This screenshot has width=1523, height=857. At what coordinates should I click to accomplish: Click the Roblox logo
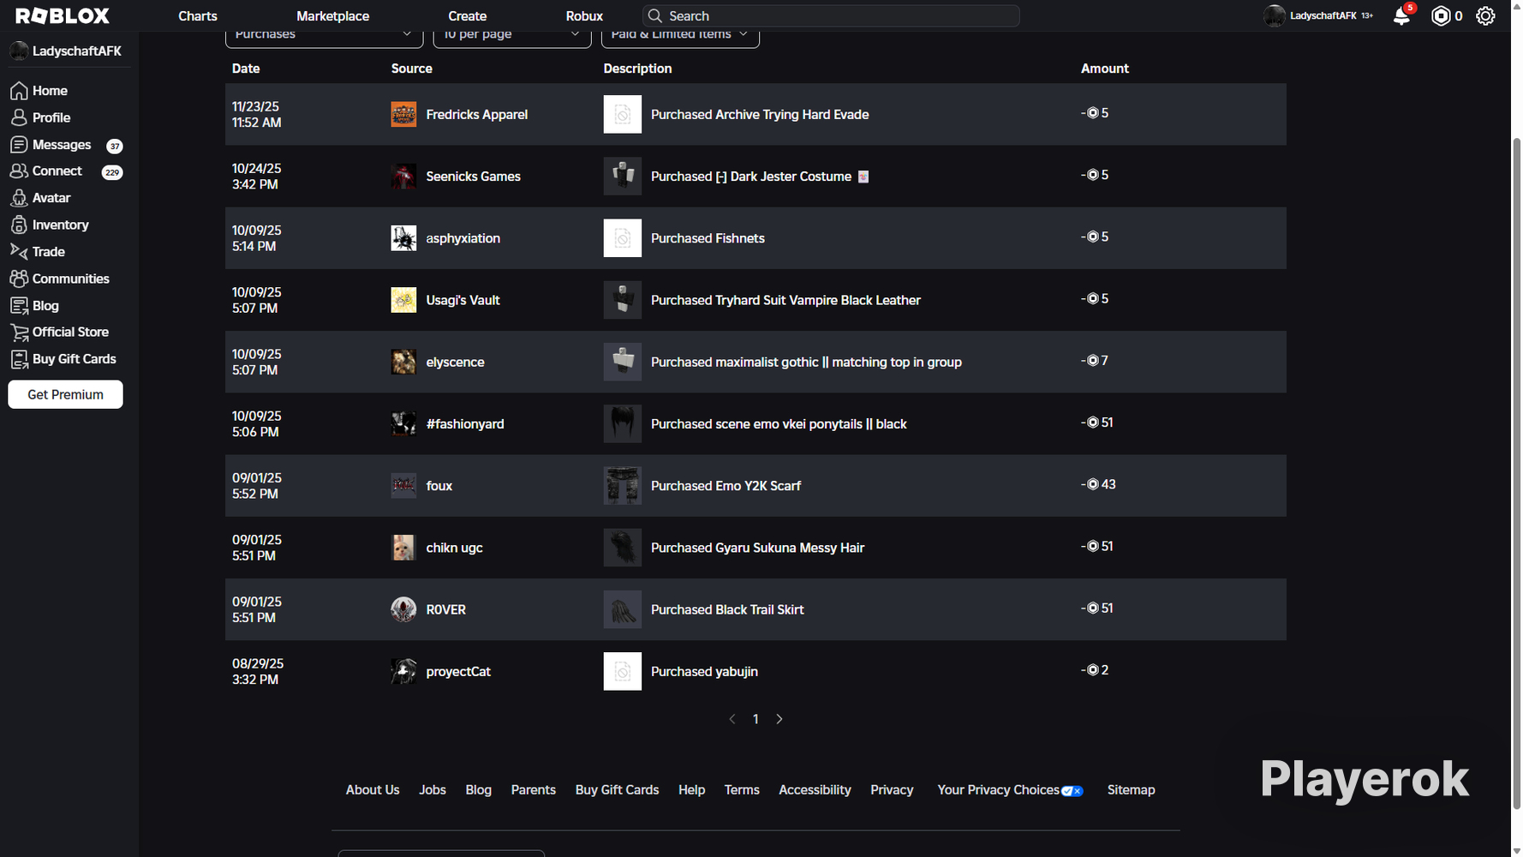click(x=63, y=15)
